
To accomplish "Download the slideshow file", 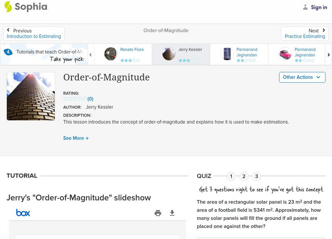I will pos(172,213).
